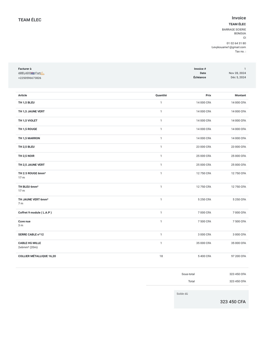This screenshot has width=264, height=352.
Task: Click the Levykouame1@gmail.com email address
Action: pos(229,47)
